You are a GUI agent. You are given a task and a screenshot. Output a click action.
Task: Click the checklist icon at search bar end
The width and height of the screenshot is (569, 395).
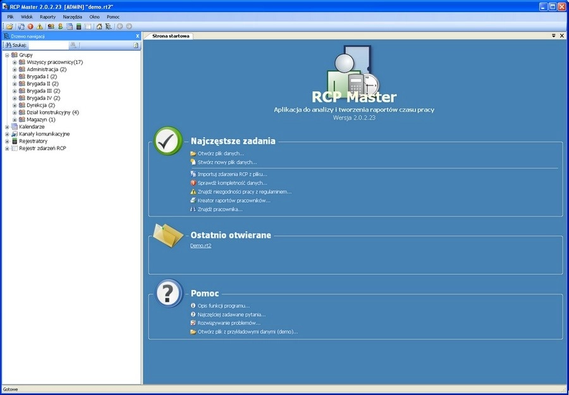136,45
